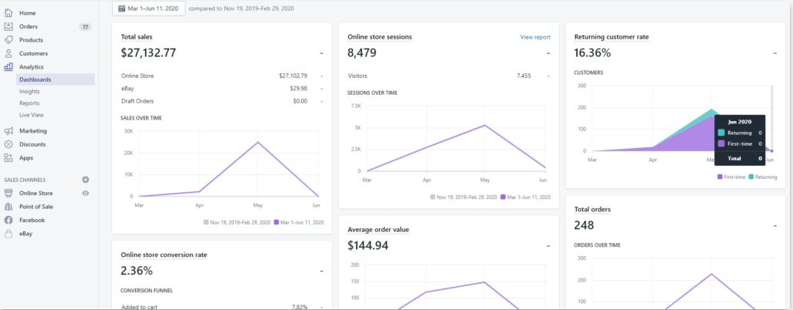Click the Orders inbox icon

tap(8, 27)
